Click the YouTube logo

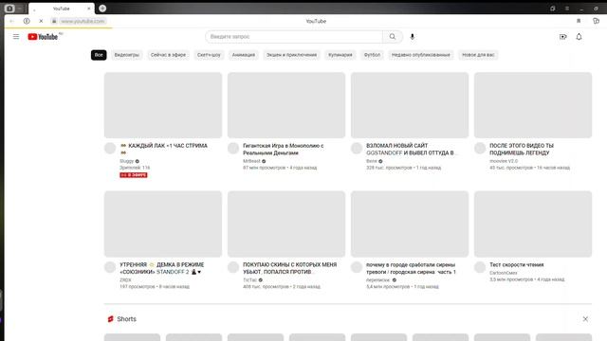tap(43, 37)
